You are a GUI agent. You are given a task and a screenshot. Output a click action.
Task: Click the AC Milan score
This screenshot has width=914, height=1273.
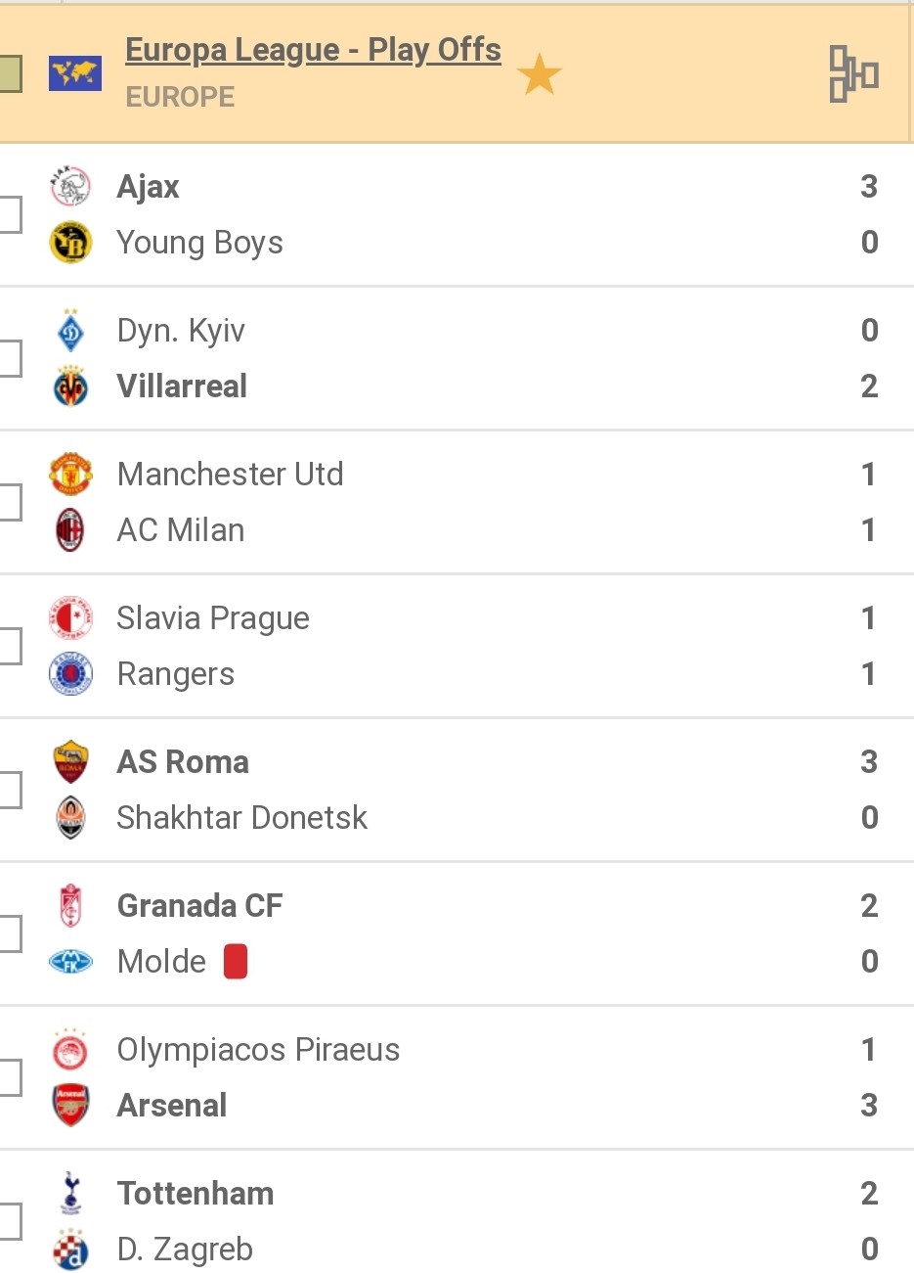(x=868, y=529)
